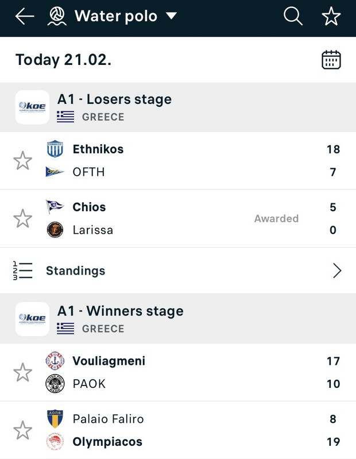Star the Palaio Faliro vs Olympiacos match

pos(22,430)
